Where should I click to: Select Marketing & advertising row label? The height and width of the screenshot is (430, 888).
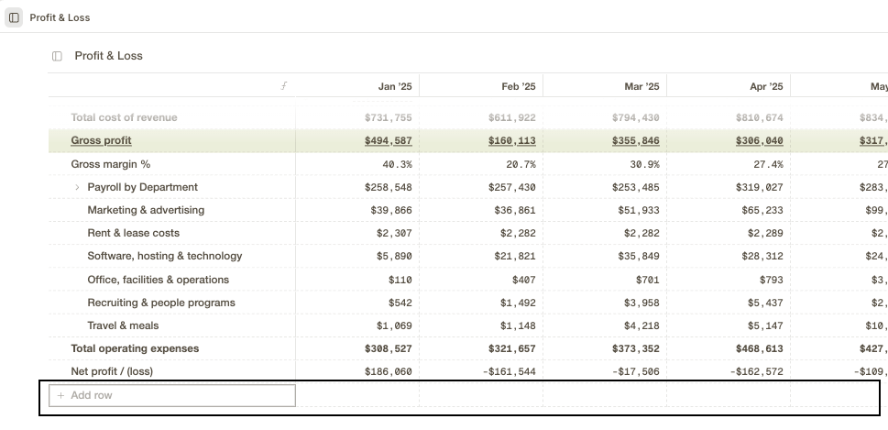pos(146,210)
